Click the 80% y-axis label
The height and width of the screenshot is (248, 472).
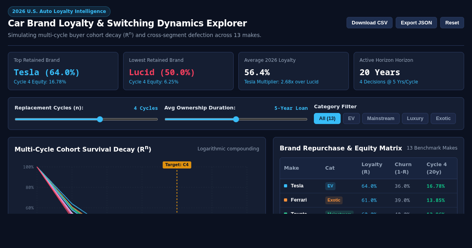tap(29, 187)
